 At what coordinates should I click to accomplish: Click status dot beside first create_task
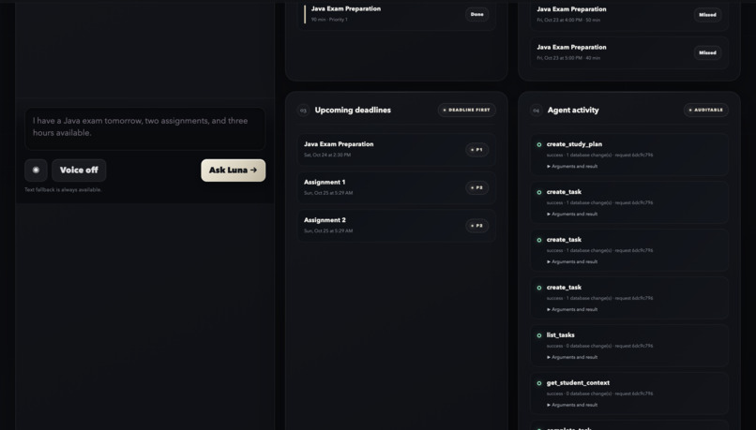tap(539, 192)
